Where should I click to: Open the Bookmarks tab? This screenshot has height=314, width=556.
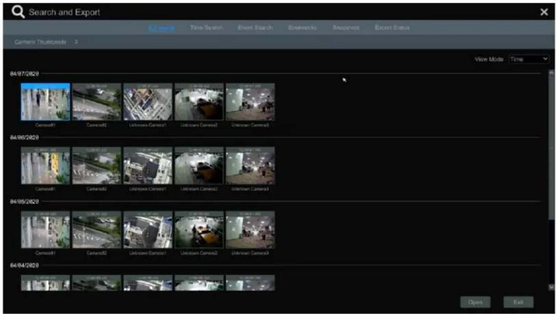(302, 28)
